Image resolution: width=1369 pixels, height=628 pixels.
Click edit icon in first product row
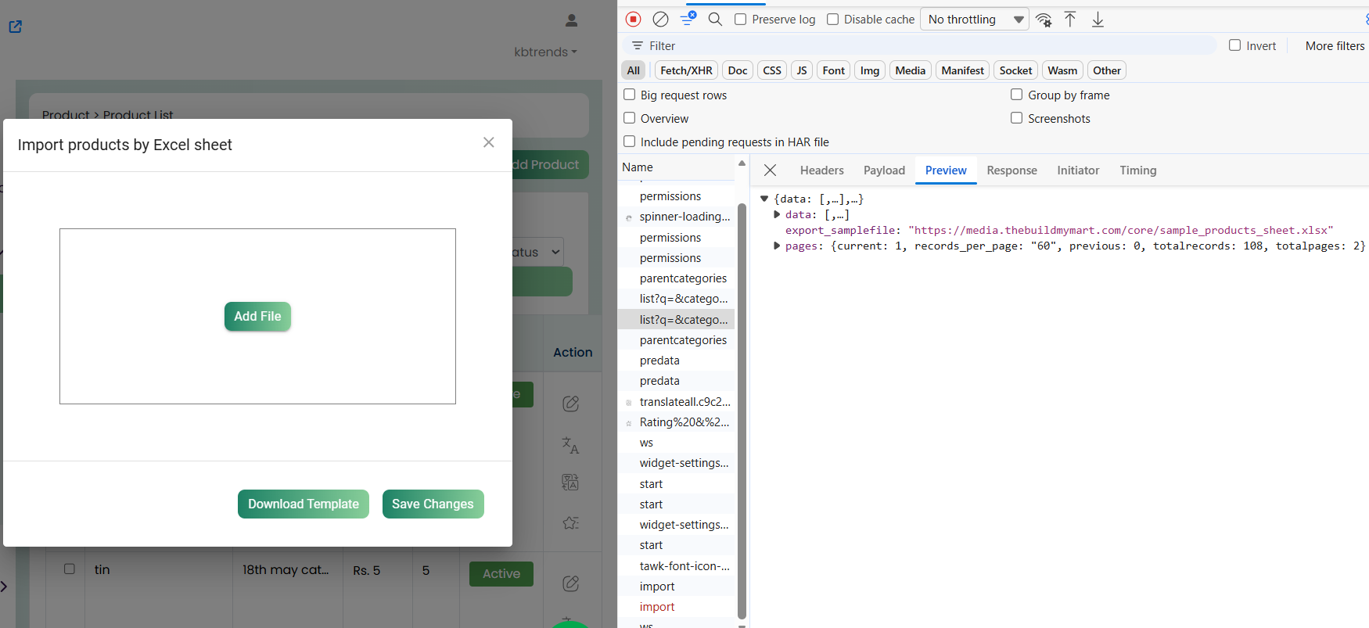point(571,404)
